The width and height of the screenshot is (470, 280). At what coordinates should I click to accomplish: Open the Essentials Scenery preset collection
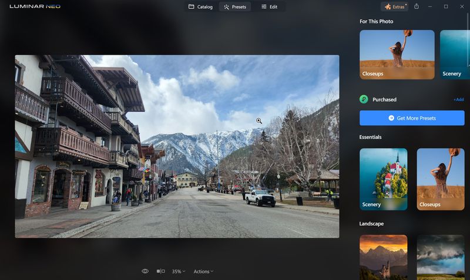(384, 179)
